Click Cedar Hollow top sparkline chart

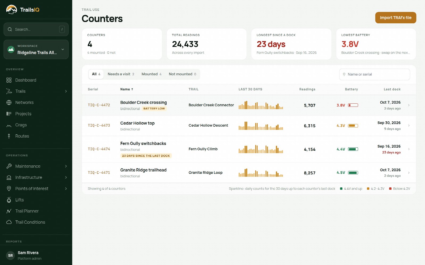[x=261, y=126]
